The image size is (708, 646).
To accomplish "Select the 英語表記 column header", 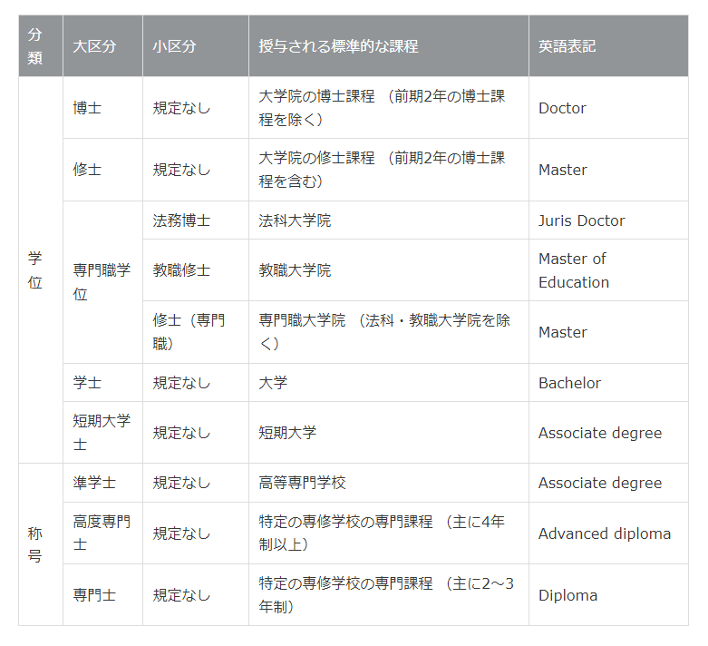I will (567, 46).
